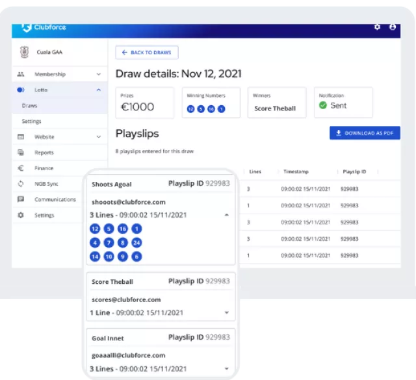Download playslips as PDF

(x=365, y=133)
